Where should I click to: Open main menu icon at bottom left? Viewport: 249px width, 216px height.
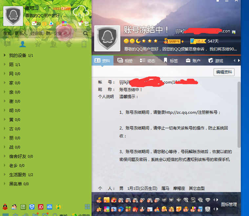pyautogui.click(x=5, y=215)
